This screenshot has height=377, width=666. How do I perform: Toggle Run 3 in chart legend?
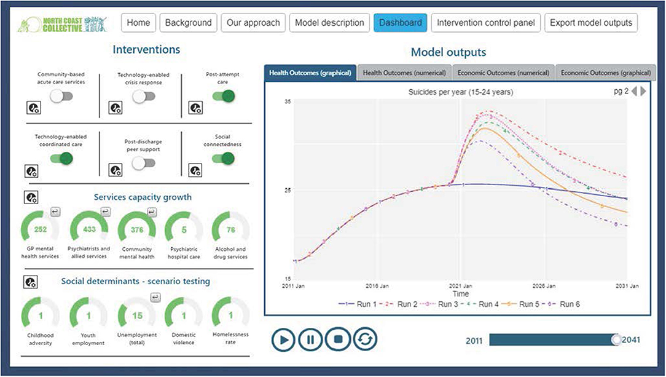[439, 304]
